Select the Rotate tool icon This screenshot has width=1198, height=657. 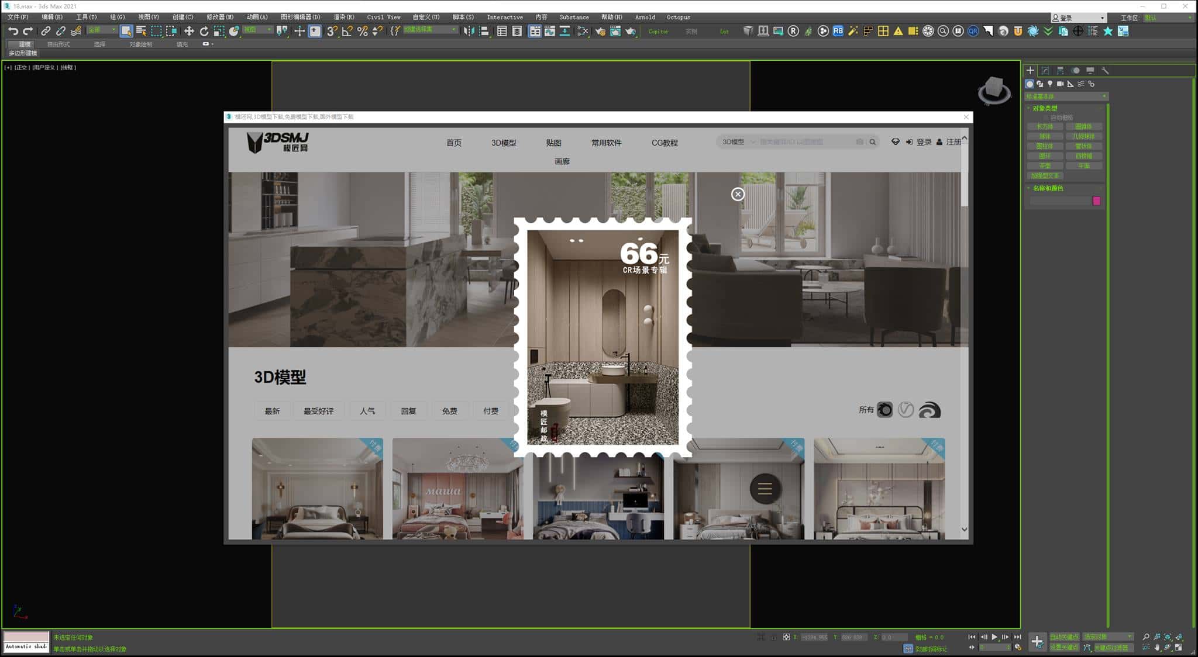click(x=204, y=31)
